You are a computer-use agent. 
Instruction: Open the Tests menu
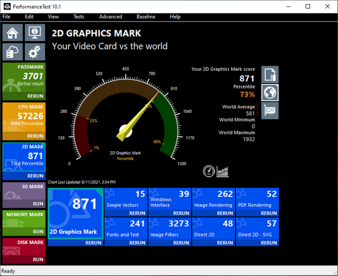click(x=79, y=16)
